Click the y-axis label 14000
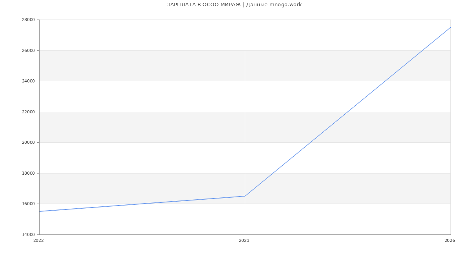This screenshot has width=470, height=254. pyautogui.click(x=29, y=234)
